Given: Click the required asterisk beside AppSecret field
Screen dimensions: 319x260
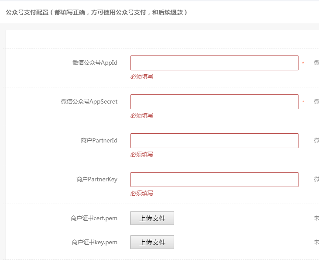Looking at the screenshot, I should click(303, 102).
